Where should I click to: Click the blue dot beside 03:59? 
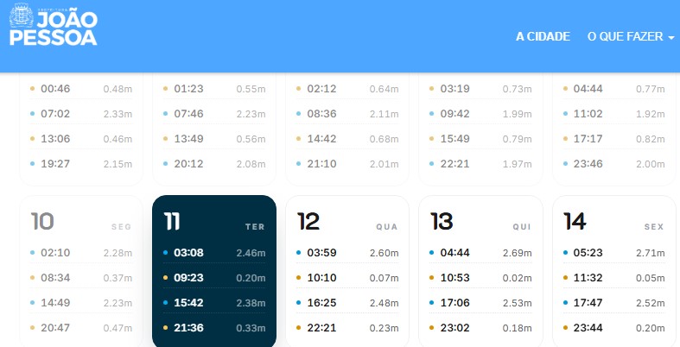tap(298, 253)
